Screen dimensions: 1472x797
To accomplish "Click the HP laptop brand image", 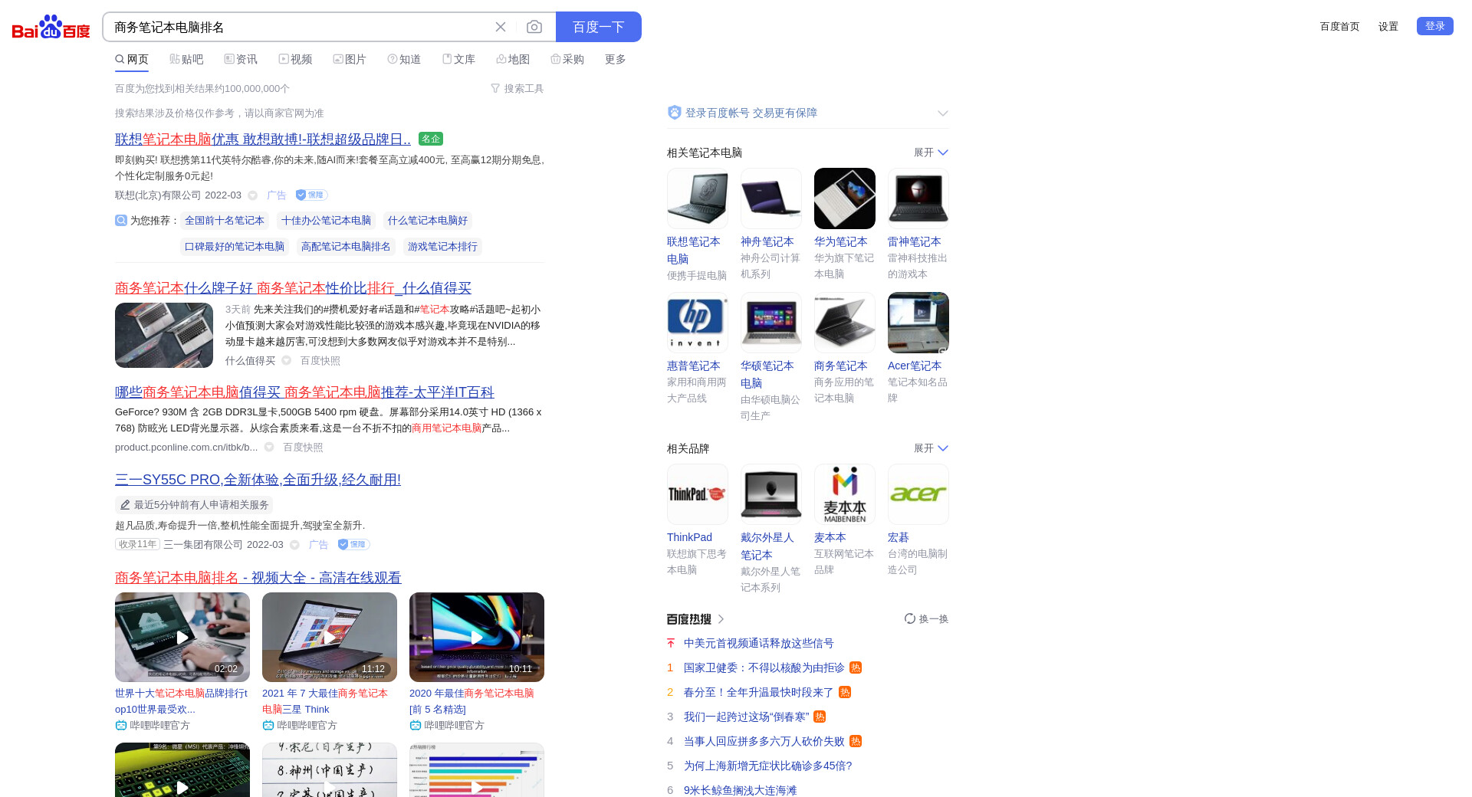I will coord(697,323).
